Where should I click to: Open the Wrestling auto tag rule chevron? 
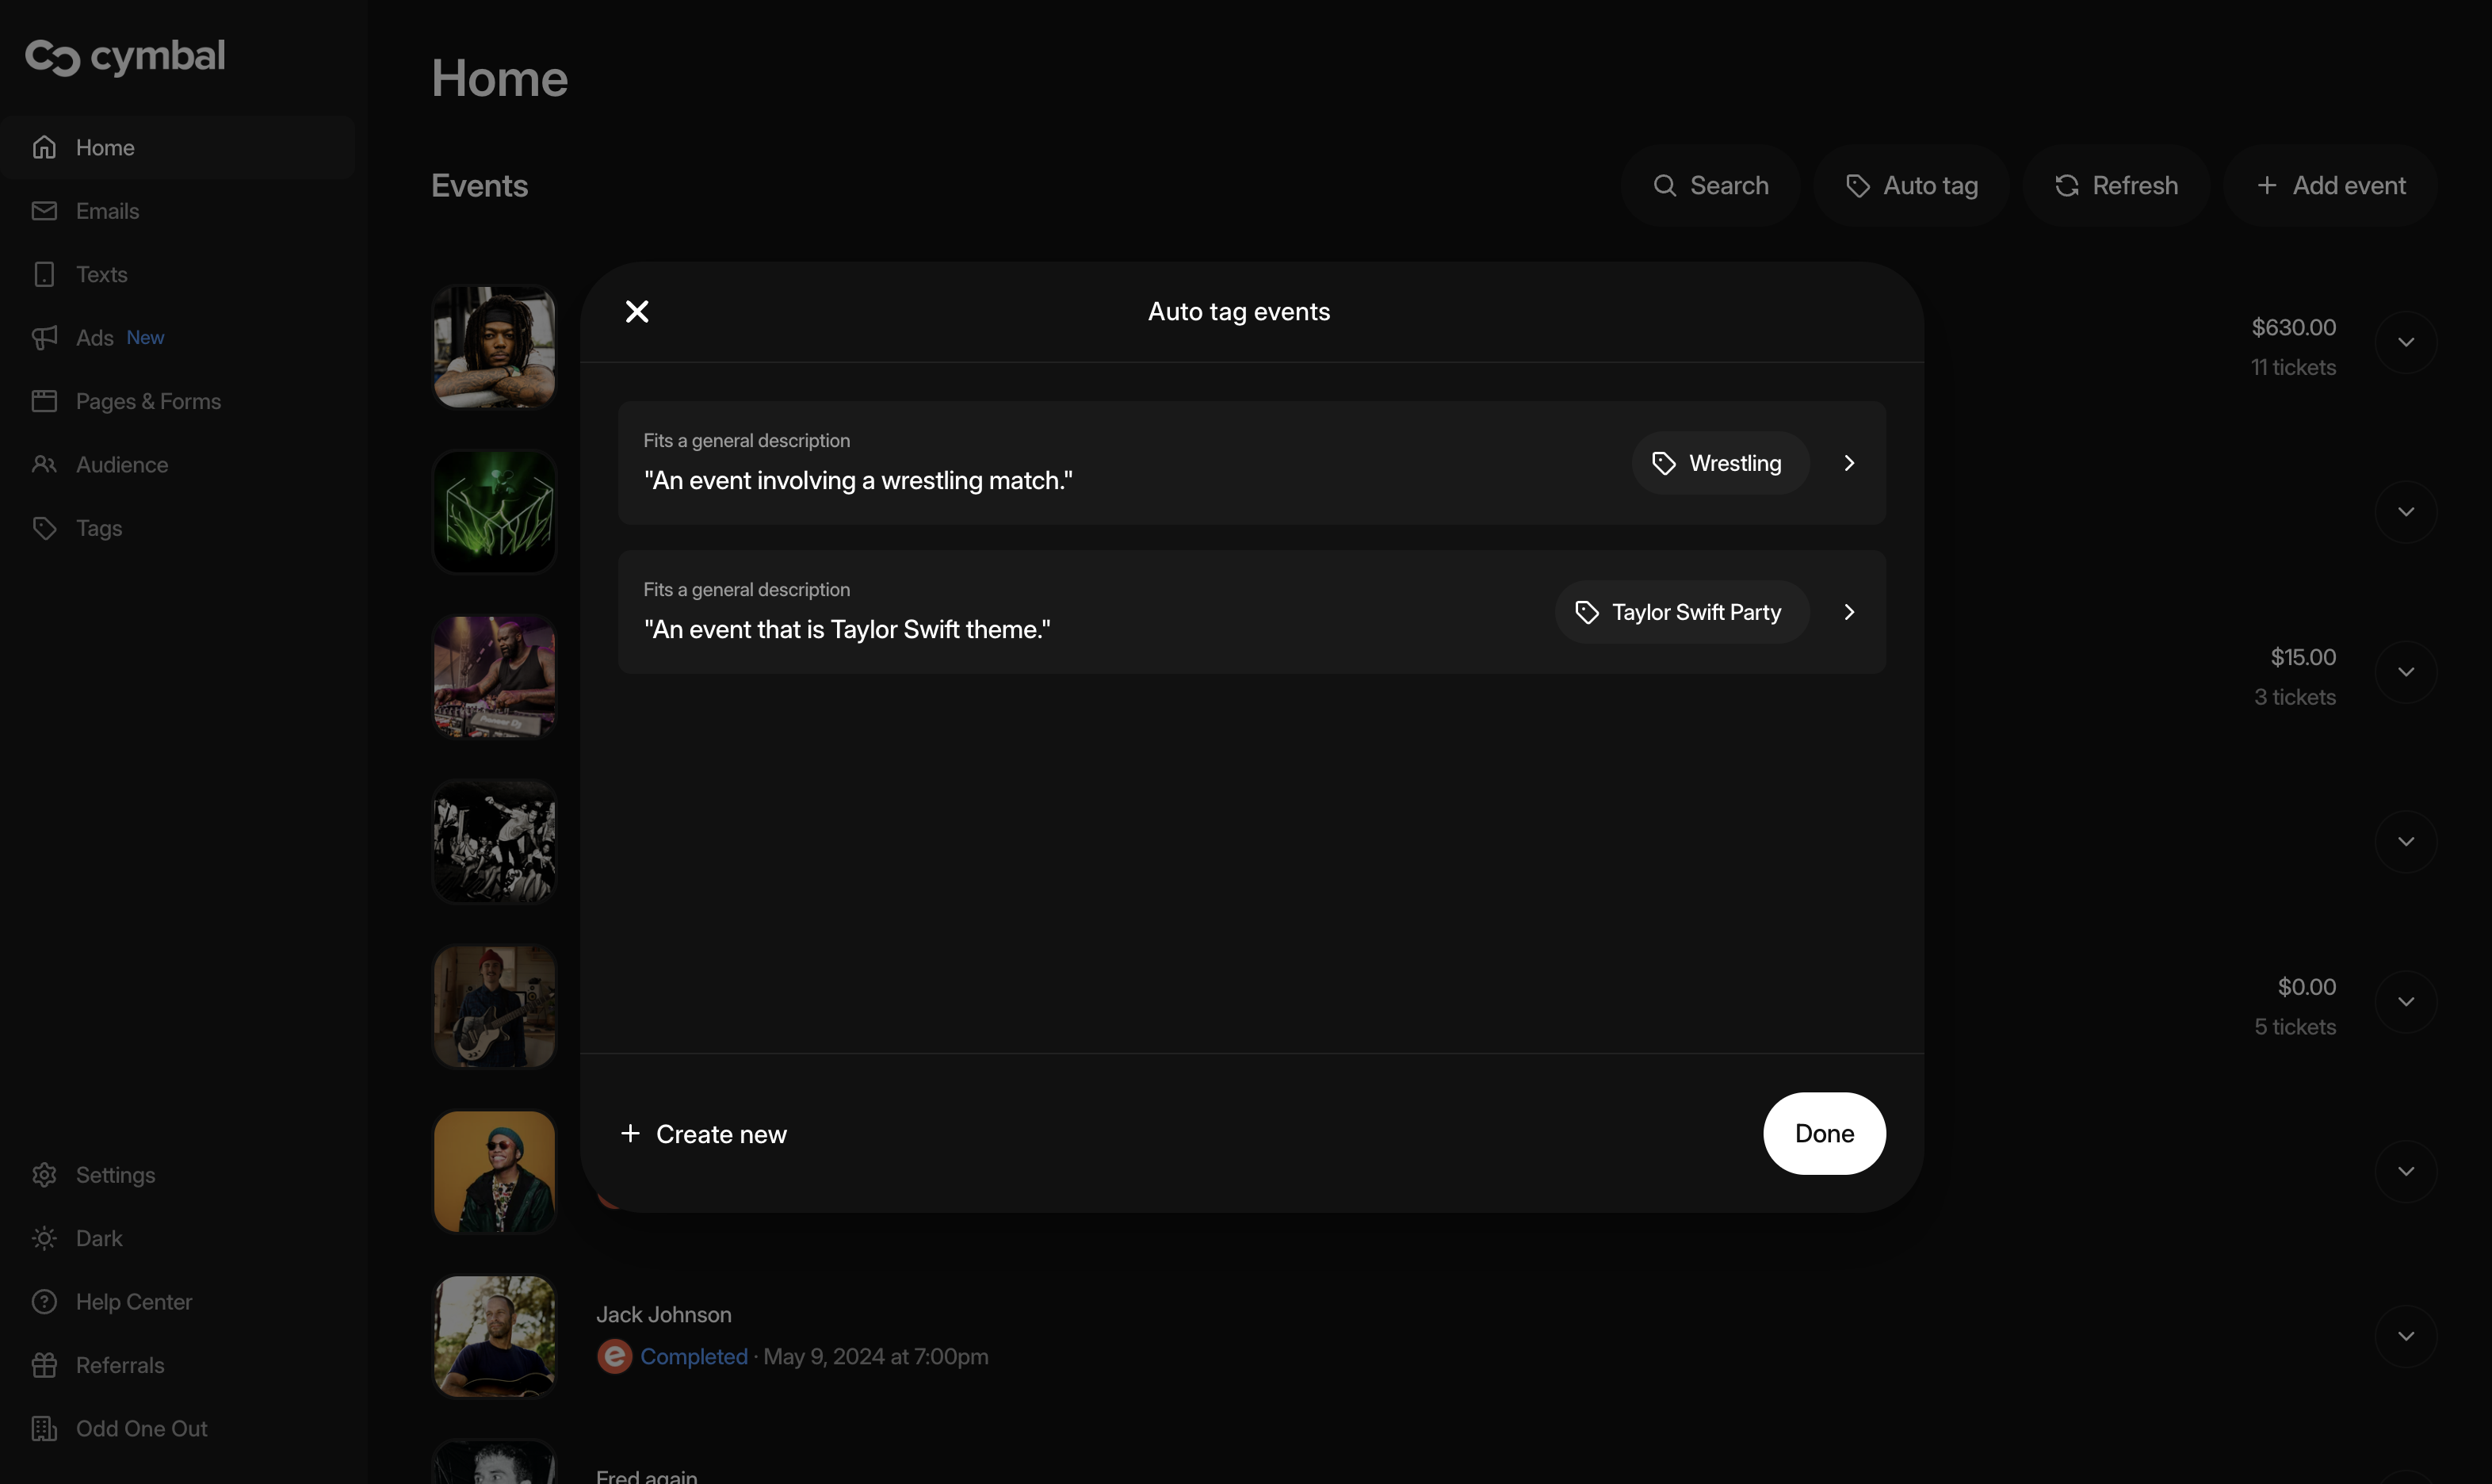point(1848,463)
